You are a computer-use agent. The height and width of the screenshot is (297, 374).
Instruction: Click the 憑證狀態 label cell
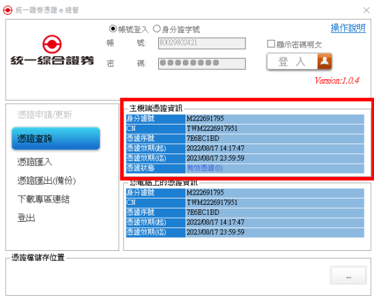pos(156,168)
